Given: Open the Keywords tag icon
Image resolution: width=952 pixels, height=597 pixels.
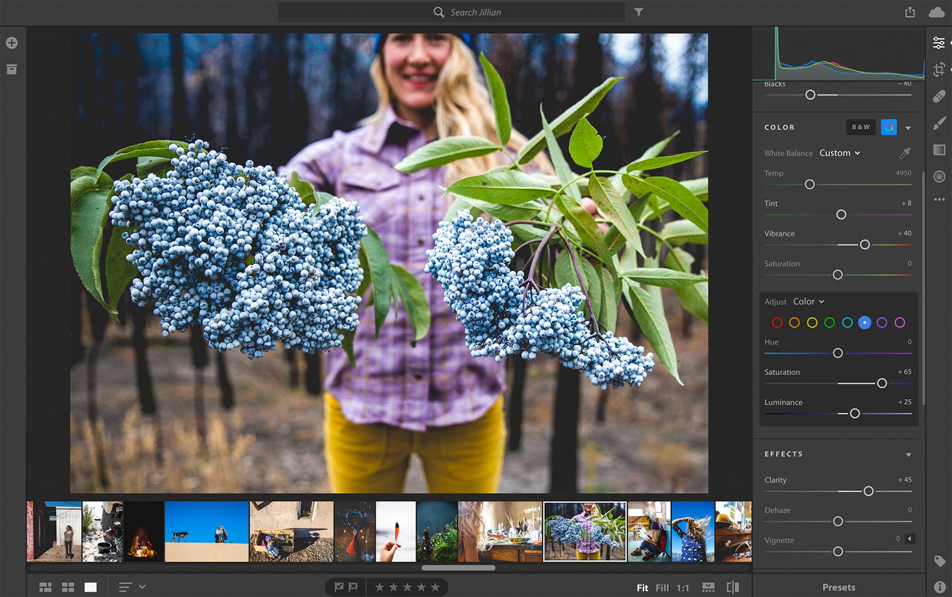Looking at the screenshot, I should click(940, 561).
